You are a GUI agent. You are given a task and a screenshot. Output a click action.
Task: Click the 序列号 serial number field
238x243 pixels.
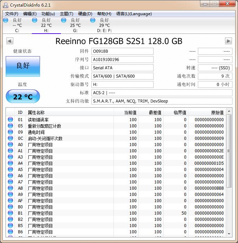click(122, 60)
